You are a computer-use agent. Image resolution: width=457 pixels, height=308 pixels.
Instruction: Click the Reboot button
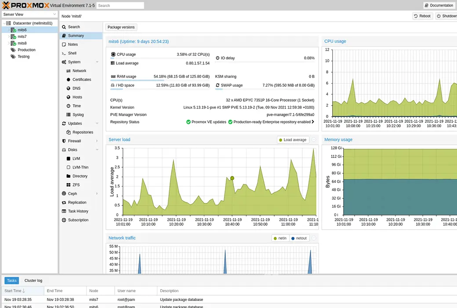click(x=422, y=16)
